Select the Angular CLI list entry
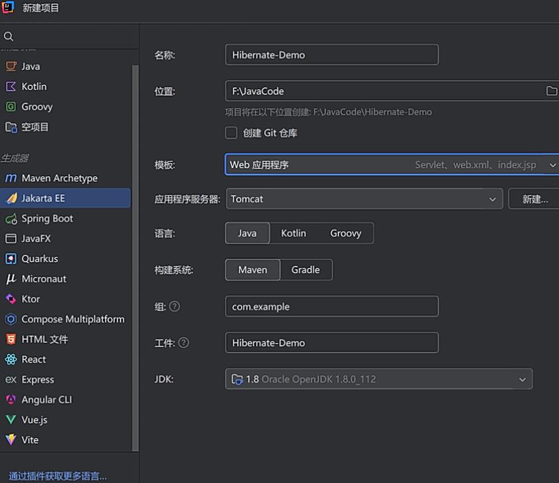Image resolution: width=559 pixels, height=483 pixels. pyautogui.click(x=65, y=400)
